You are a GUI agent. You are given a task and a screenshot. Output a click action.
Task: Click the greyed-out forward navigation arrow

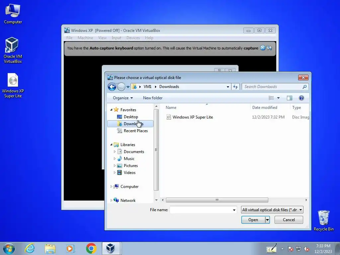coord(121,87)
